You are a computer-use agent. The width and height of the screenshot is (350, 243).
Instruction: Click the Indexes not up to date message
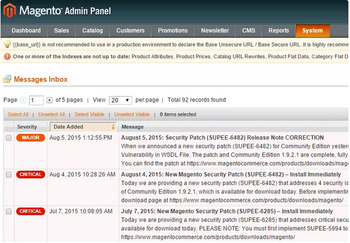pyautogui.click(x=181, y=57)
